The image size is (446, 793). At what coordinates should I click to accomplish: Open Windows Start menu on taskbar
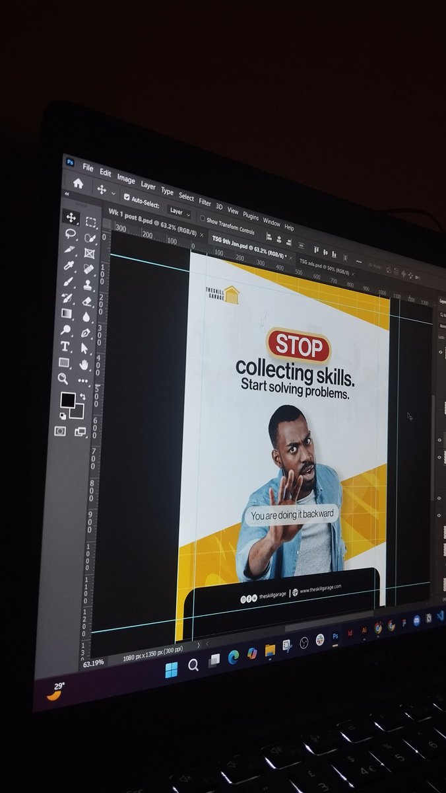click(172, 669)
